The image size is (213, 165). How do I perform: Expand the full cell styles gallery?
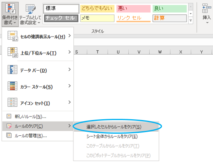191,20
